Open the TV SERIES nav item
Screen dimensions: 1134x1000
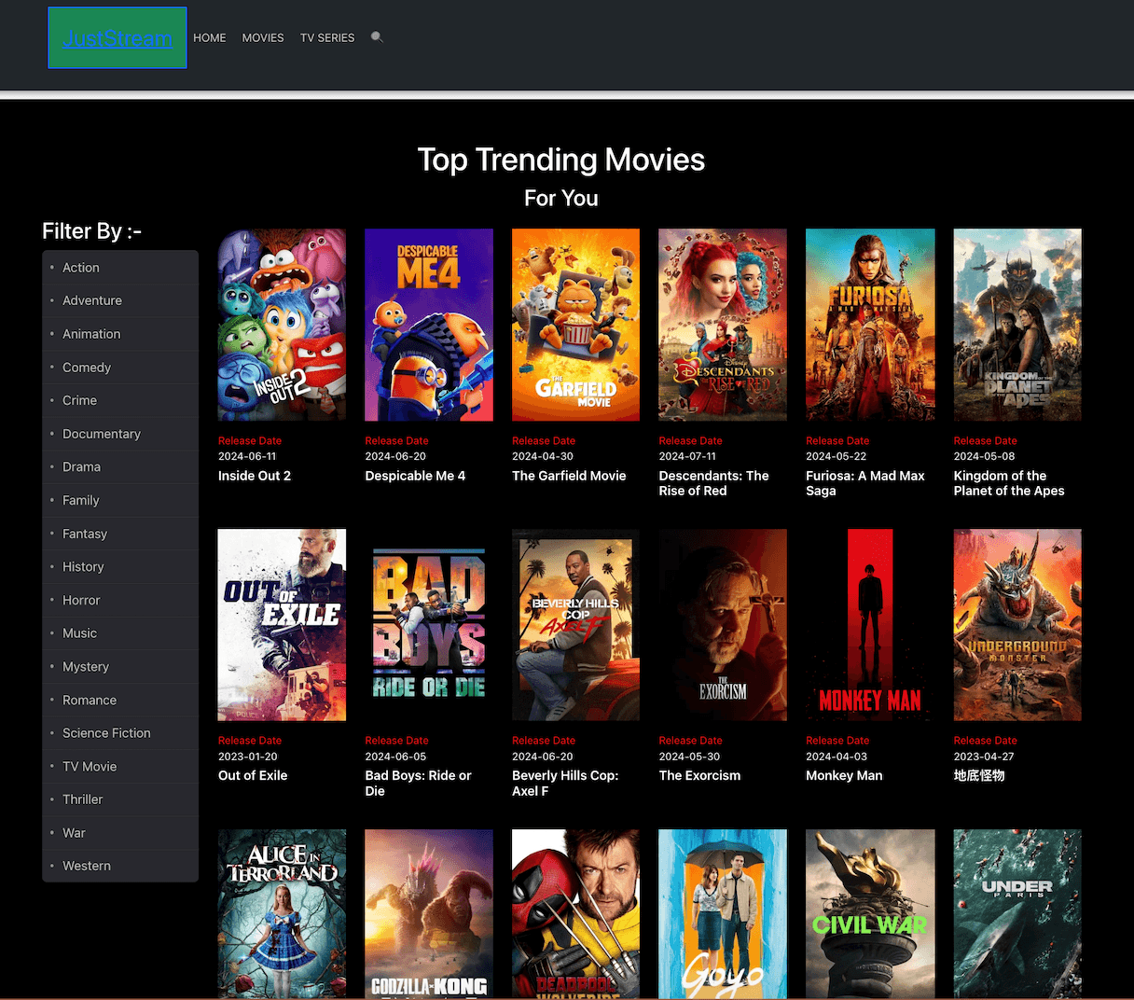coord(327,38)
